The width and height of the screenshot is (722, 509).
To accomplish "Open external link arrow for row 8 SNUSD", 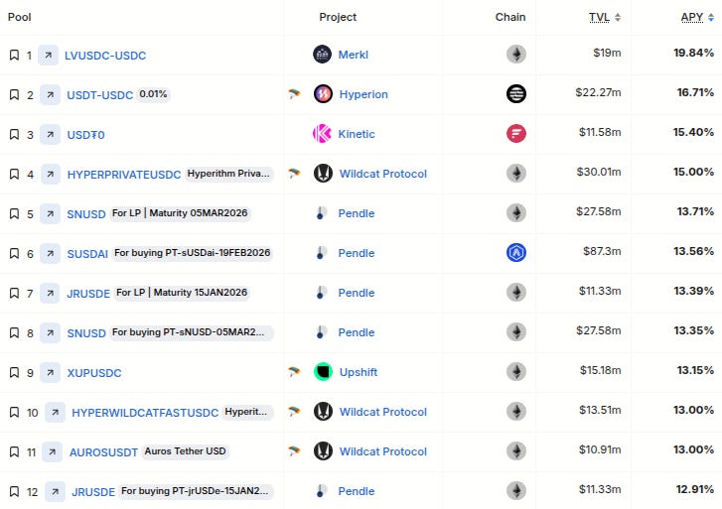I will coord(51,332).
